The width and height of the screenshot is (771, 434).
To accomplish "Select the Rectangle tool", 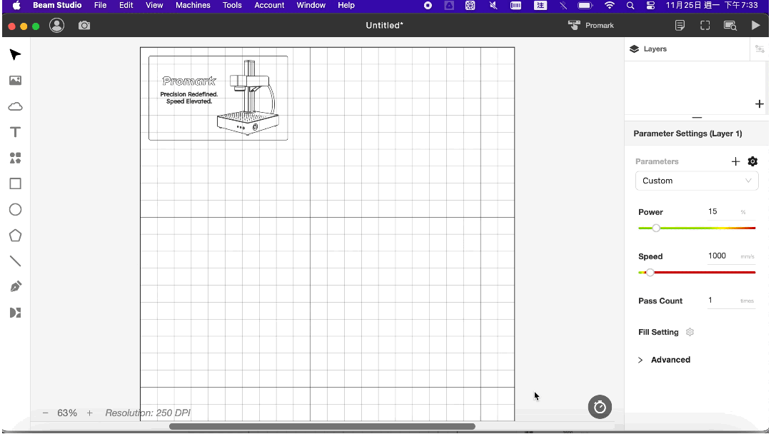I will 15,184.
